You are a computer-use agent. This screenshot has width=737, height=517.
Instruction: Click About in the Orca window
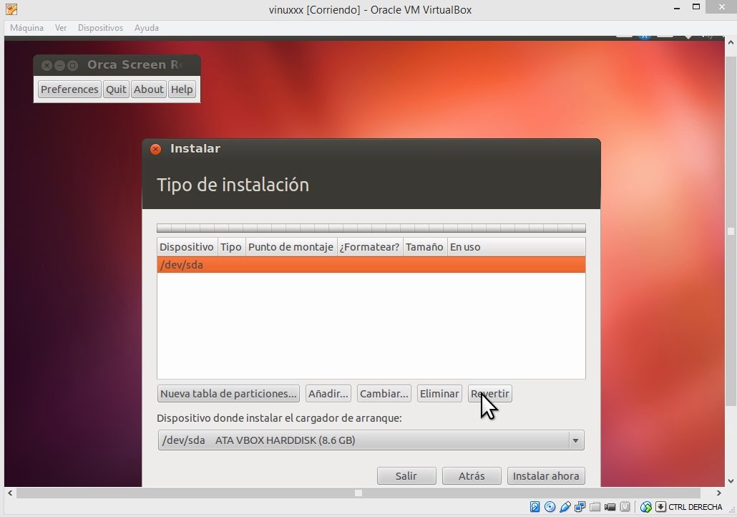(148, 89)
